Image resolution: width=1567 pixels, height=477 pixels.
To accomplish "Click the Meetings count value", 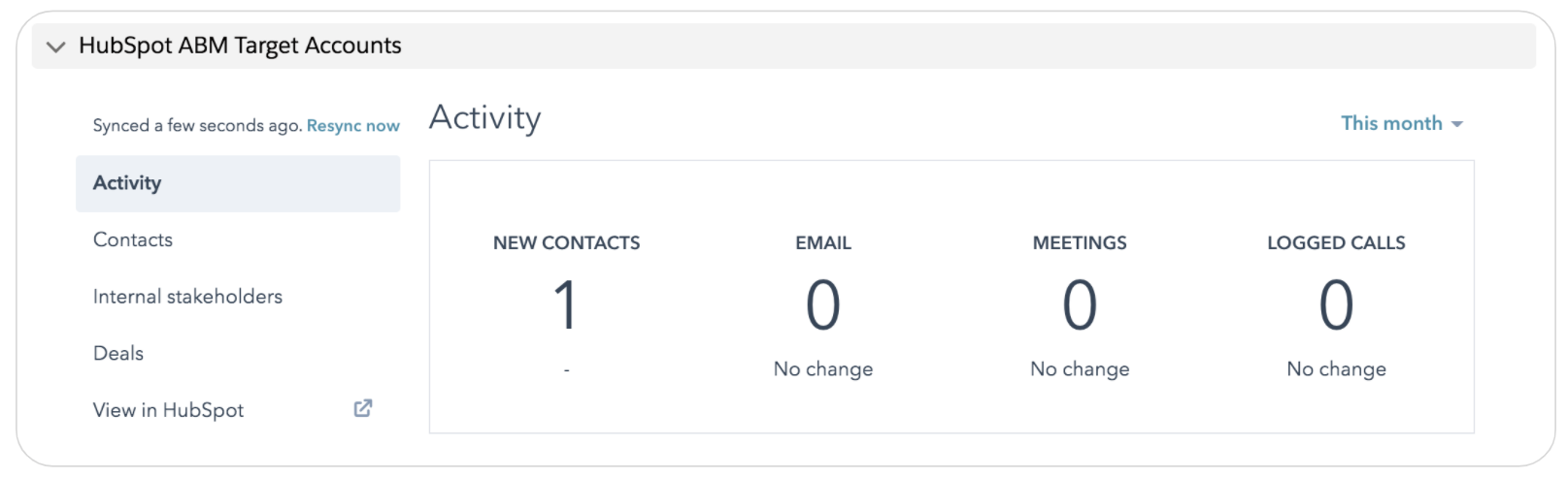I will pos(1080,305).
